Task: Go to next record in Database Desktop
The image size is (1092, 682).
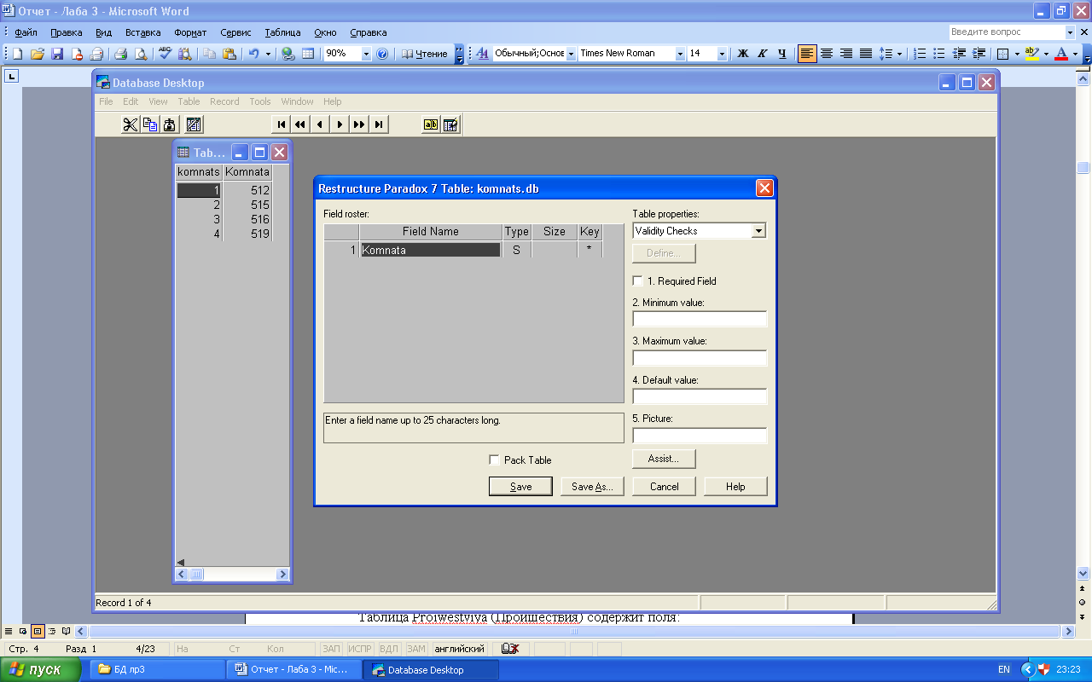Action: (x=340, y=124)
